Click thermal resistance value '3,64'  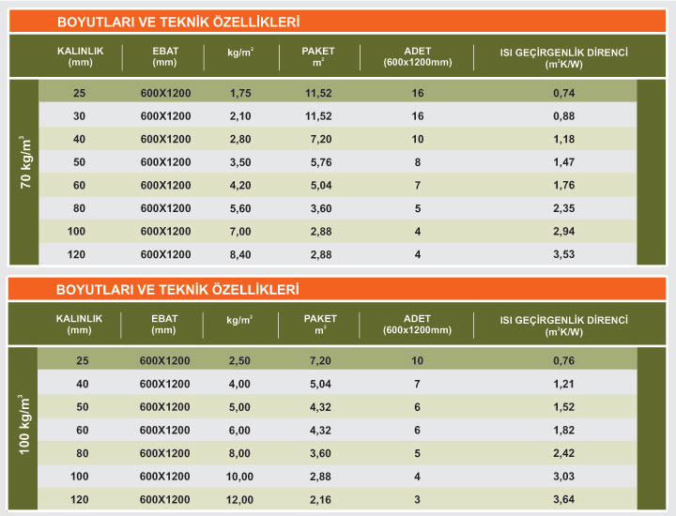click(x=564, y=500)
